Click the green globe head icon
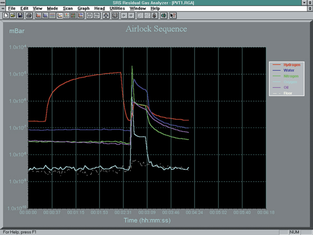Viewport: 313px width, 235px height. point(164,15)
